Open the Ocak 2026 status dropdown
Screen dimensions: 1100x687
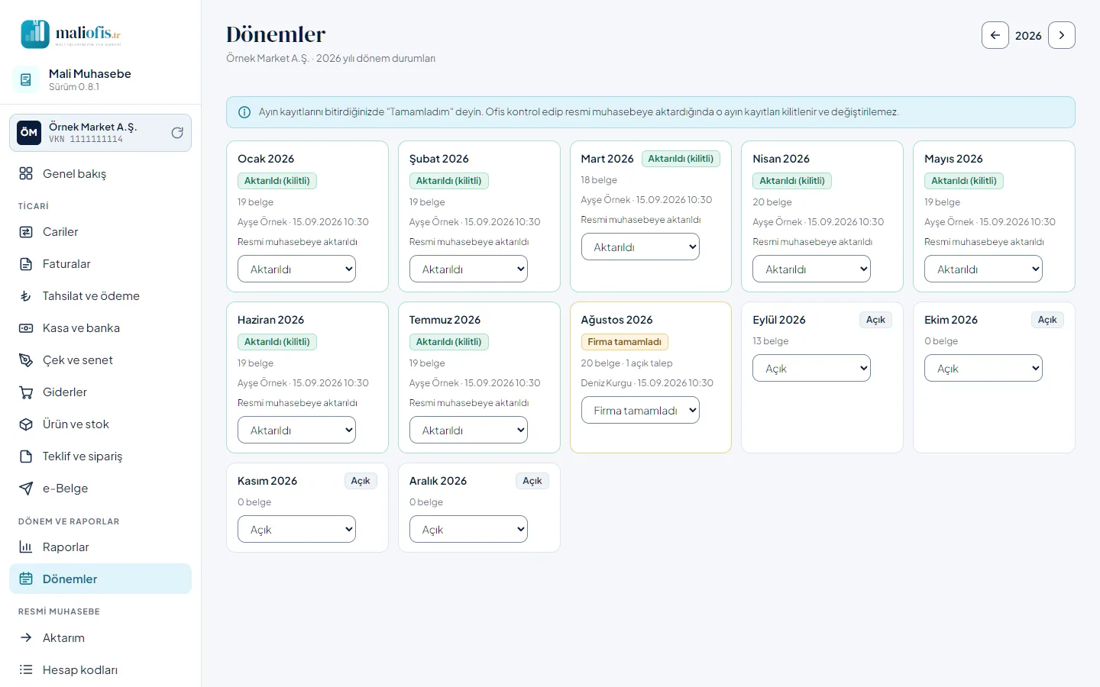(x=296, y=269)
